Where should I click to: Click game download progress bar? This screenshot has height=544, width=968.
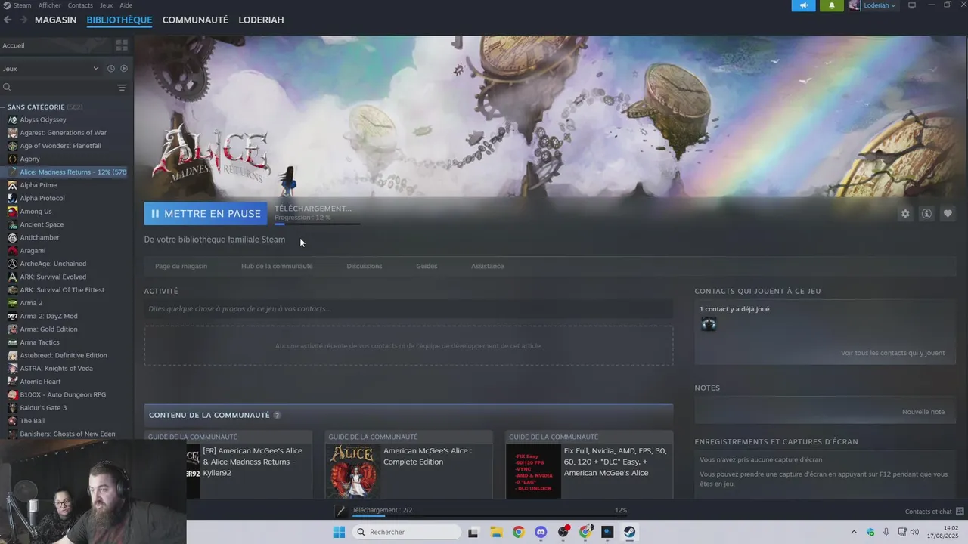[318, 224]
